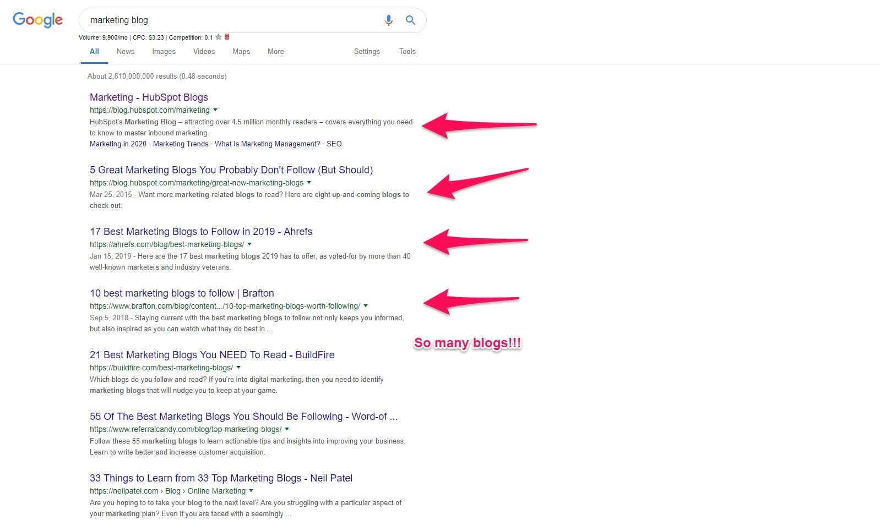Expand dropdown arrow next to buildfire.com URL
Image resolution: width=880 pixels, height=520 pixels.
click(x=238, y=368)
